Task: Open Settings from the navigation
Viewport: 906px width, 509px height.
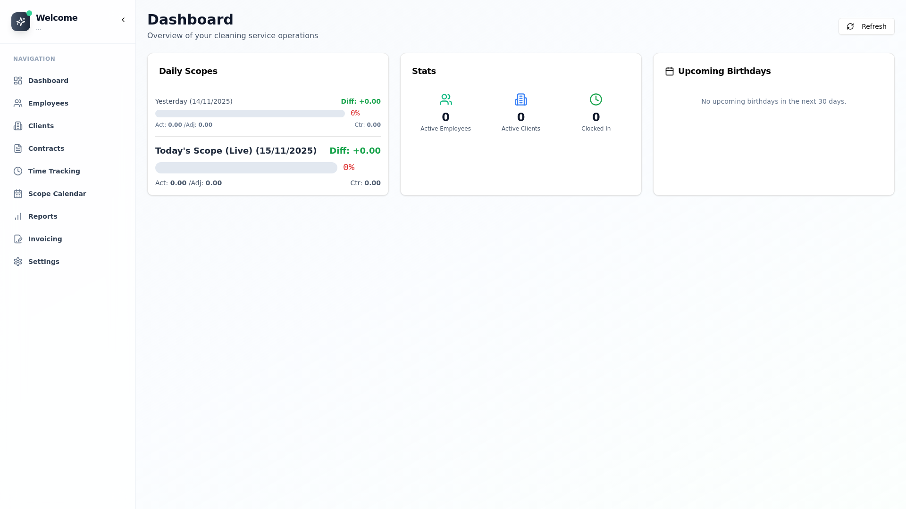Action: [x=67, y=262]
